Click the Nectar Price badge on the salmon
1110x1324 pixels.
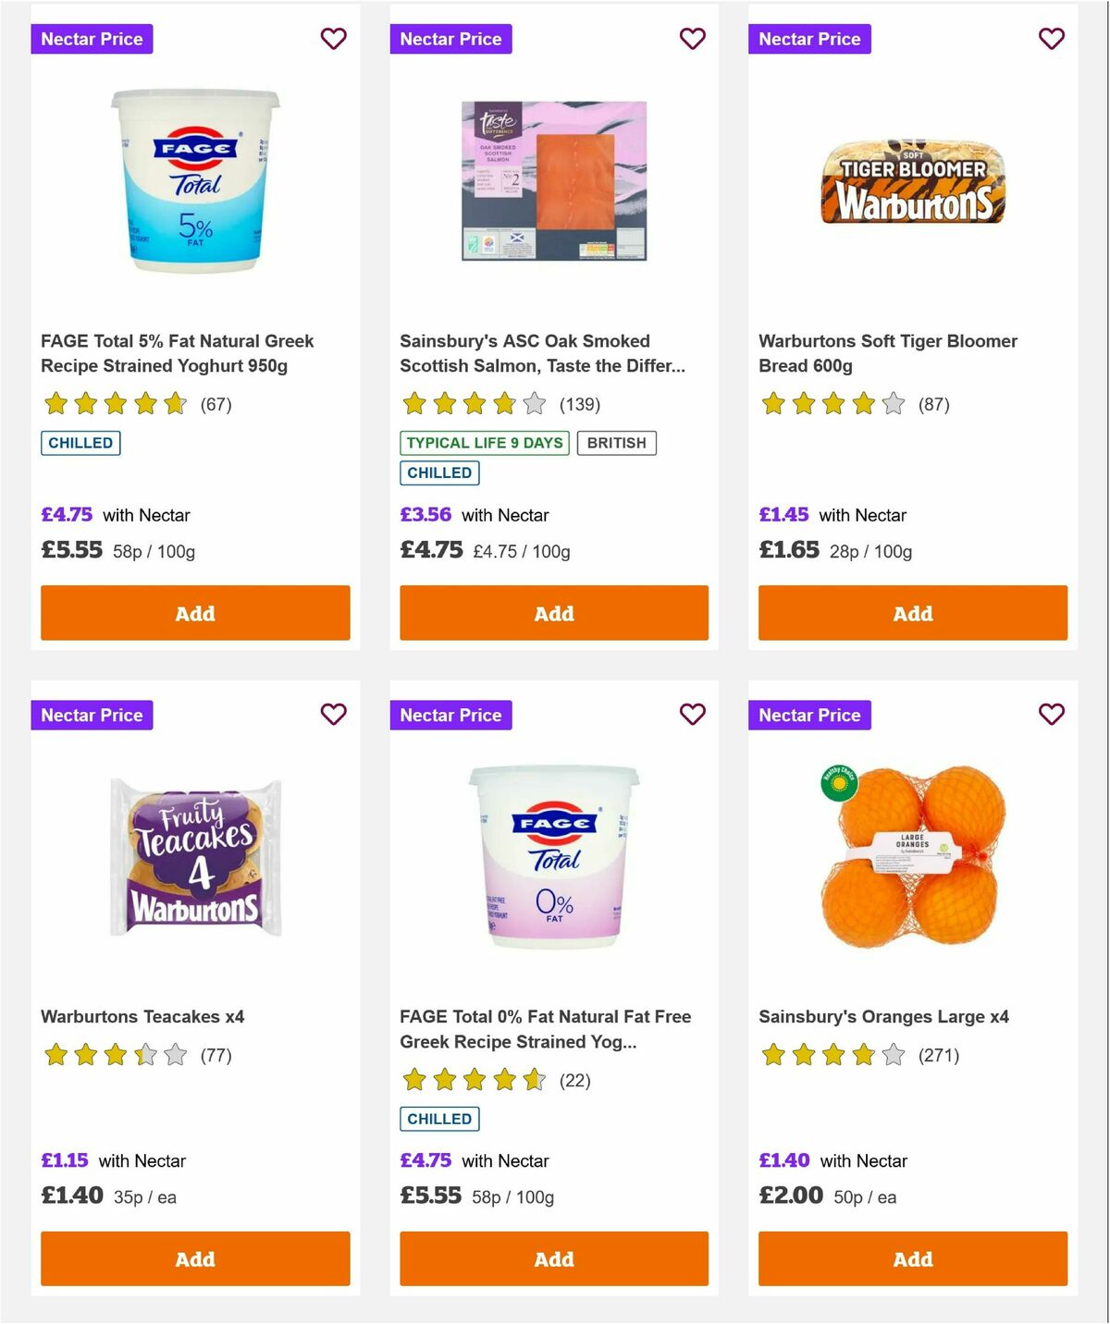tap(450, 39)
